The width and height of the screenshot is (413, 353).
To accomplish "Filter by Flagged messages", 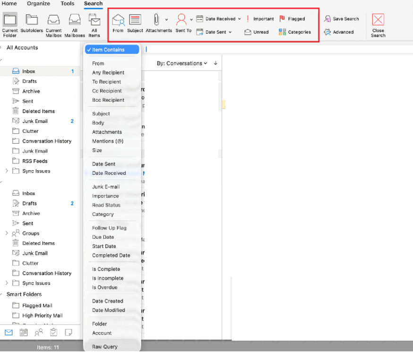I will click(292, 19).
